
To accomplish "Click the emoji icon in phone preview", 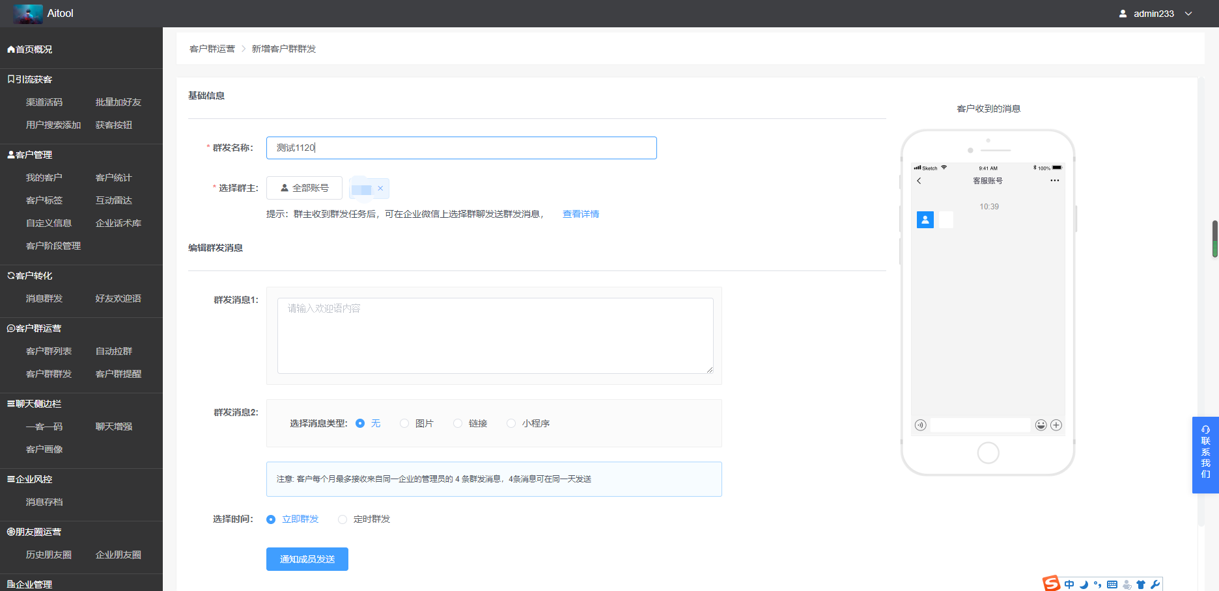I will coord(1041,425).
